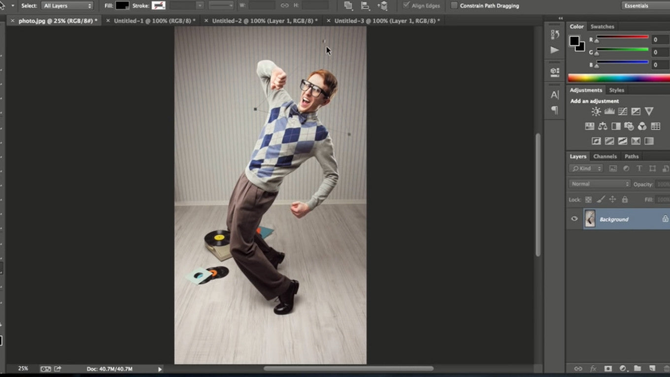Open the Actions panel play icon
The width and height of the screenshot is (670, 377).
555,50
